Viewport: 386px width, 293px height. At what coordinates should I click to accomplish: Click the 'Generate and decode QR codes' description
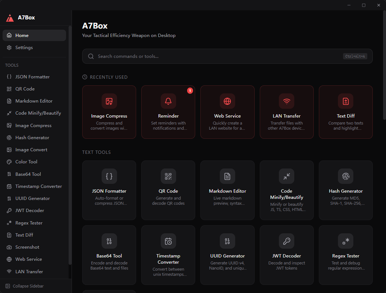168,201
